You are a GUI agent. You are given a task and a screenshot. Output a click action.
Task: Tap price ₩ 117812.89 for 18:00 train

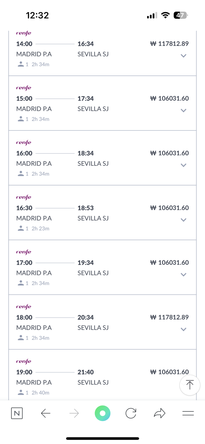(169, 317)
